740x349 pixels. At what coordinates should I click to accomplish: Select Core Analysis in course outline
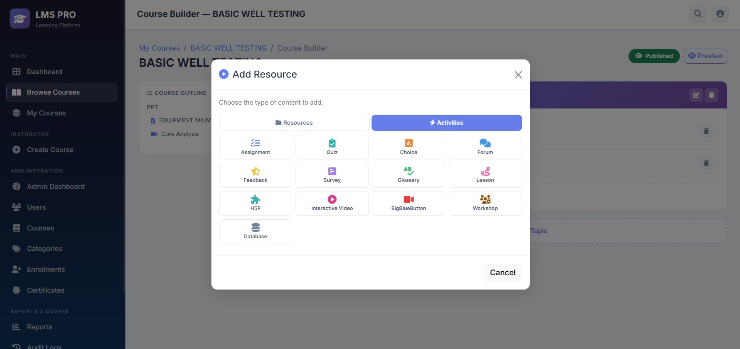(x=180, y=134)
